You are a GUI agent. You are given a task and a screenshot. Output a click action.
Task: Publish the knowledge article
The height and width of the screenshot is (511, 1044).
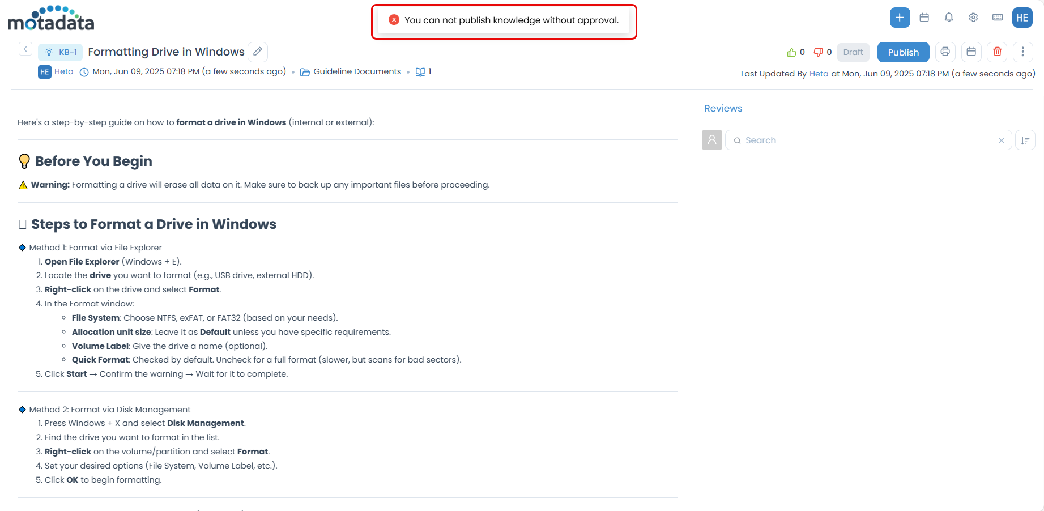[903, 52]
